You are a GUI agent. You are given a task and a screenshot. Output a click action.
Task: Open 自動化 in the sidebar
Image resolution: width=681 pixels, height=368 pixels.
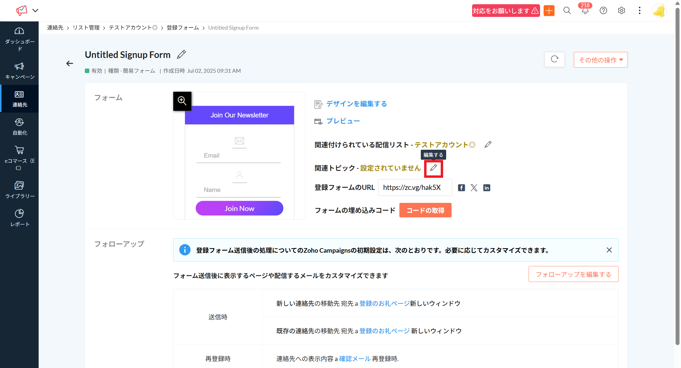(20, 127)
